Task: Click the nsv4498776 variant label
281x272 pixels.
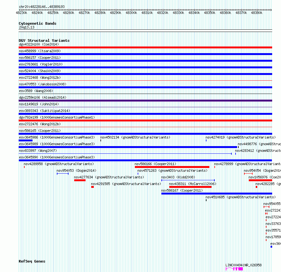Action: 259,144
